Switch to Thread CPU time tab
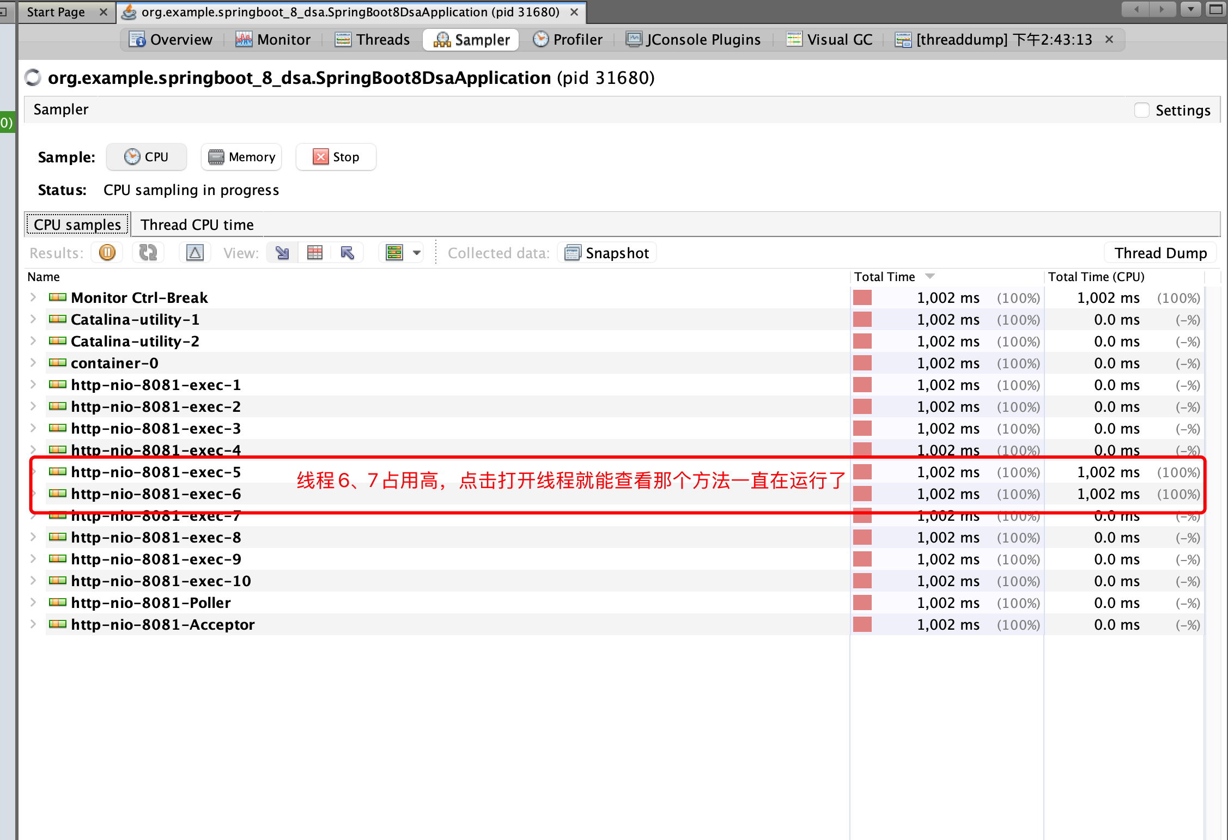 (197, 224)
